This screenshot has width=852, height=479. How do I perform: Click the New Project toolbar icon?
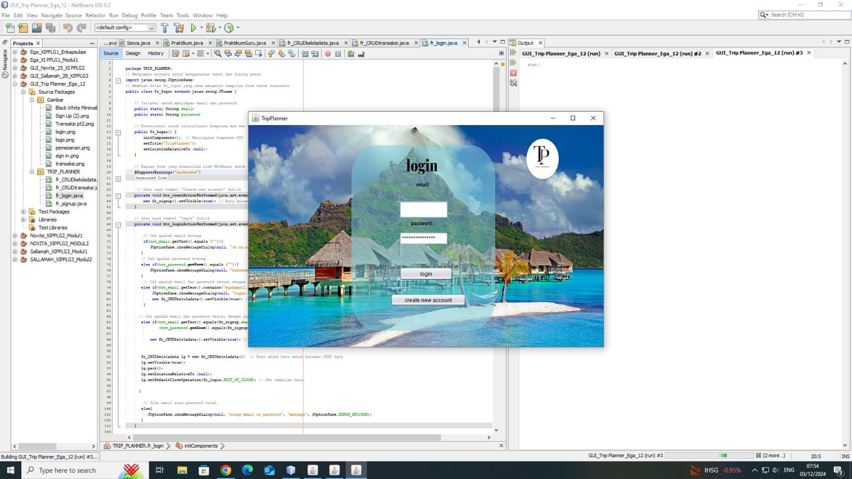click(x=23, y=28)
